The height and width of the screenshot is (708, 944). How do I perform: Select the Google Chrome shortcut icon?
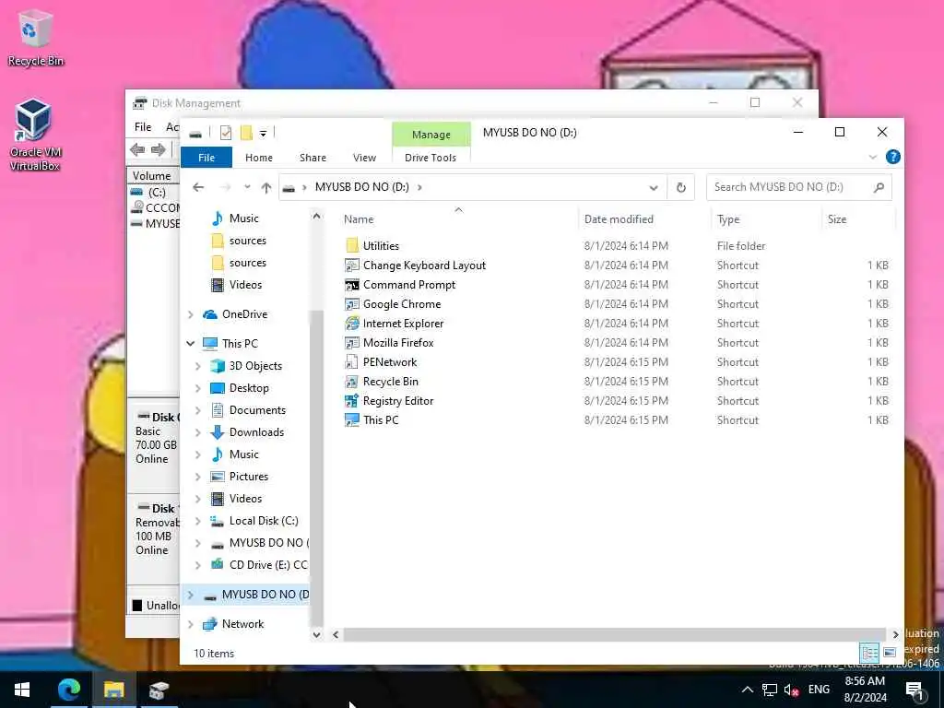tap(352, 304)
